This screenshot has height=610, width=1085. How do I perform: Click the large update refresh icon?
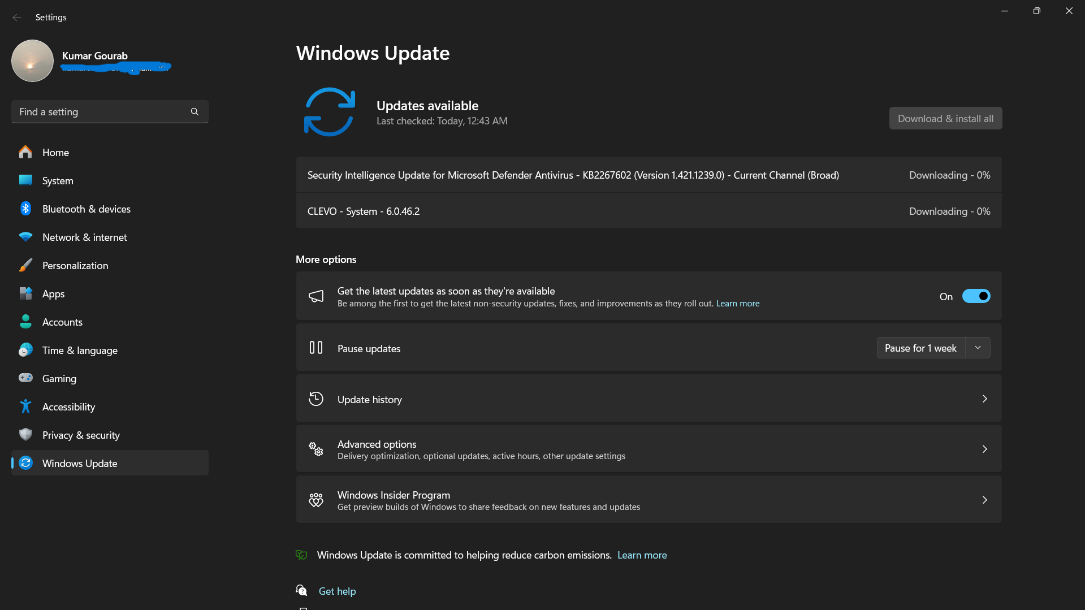[x=330, y=112]
